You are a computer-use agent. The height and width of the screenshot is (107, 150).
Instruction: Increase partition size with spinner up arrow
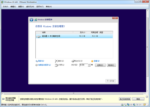pyautogui.click(x=89, y=64)
